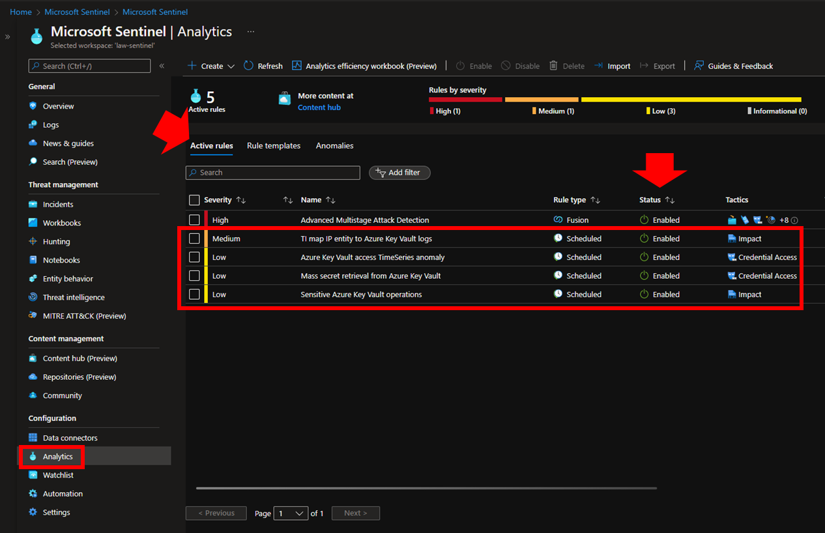The height and width of the screenshot is (533, 825).
Task: Click the horizontal scrollbar below rules table
Action: coord(426,488)
